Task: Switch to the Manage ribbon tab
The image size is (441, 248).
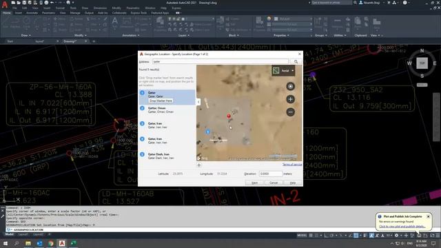Action: pyautogui.click(x=75, y=12)
